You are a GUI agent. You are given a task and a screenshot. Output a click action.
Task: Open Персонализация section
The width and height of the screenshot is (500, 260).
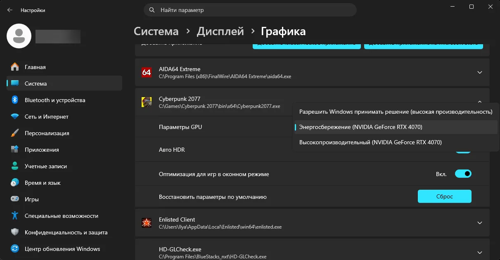(64, 133)
